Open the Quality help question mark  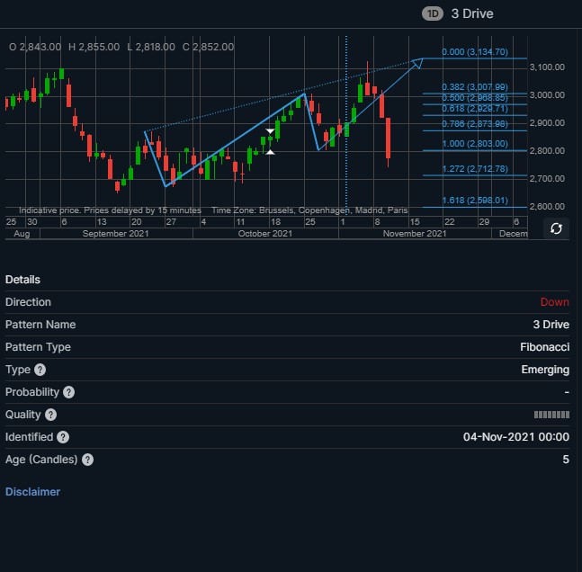[51, 415]
